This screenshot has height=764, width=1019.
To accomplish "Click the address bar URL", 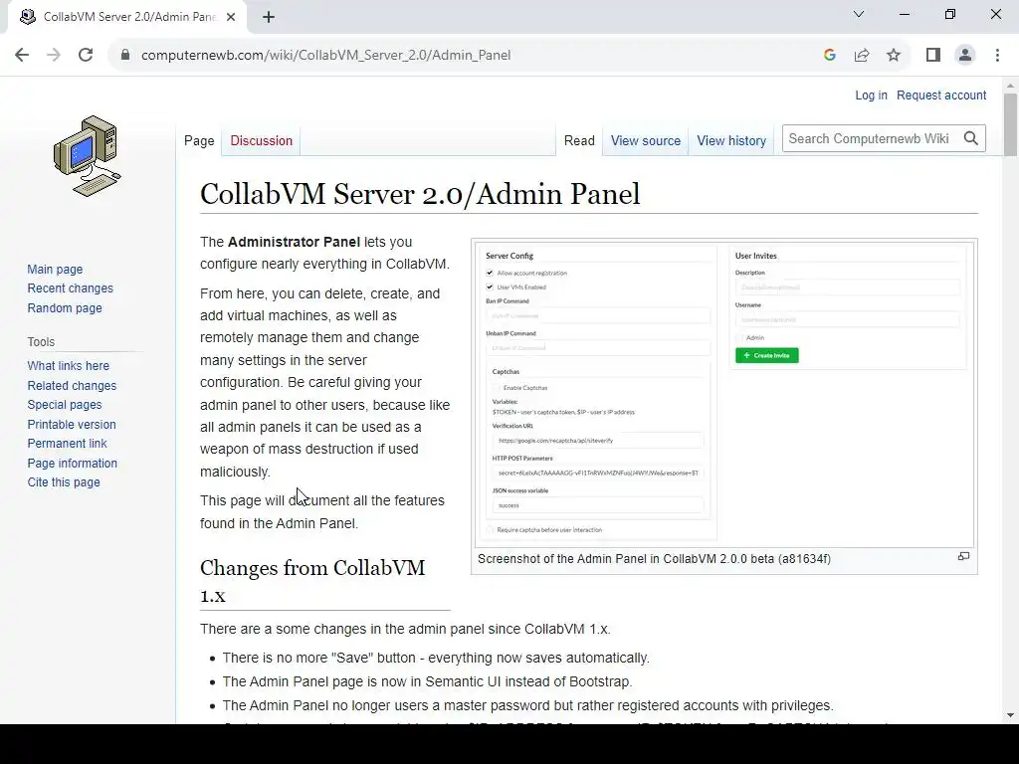I will coord(325,56).
